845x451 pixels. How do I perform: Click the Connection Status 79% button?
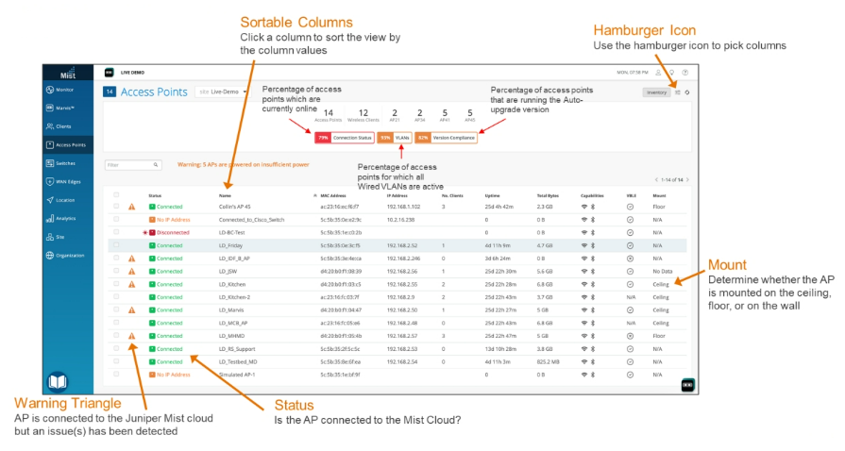point(345,138)
